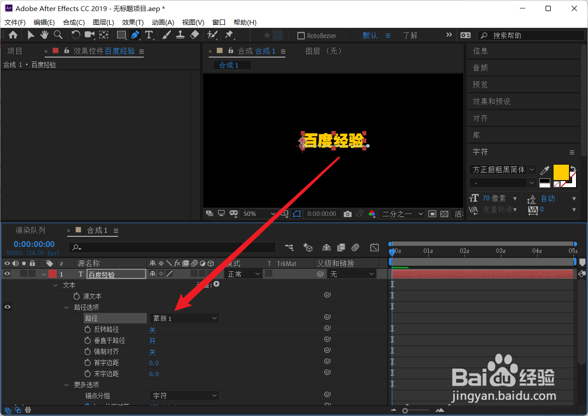Collapse the 更多选项 group
Screen dimensions: 588x416
(x=66, y=385)
